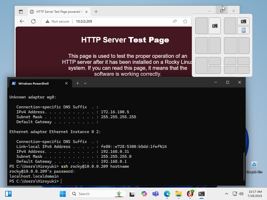Go back in the Edge browser
The image size is (267, 200).
tap(22, 21)
